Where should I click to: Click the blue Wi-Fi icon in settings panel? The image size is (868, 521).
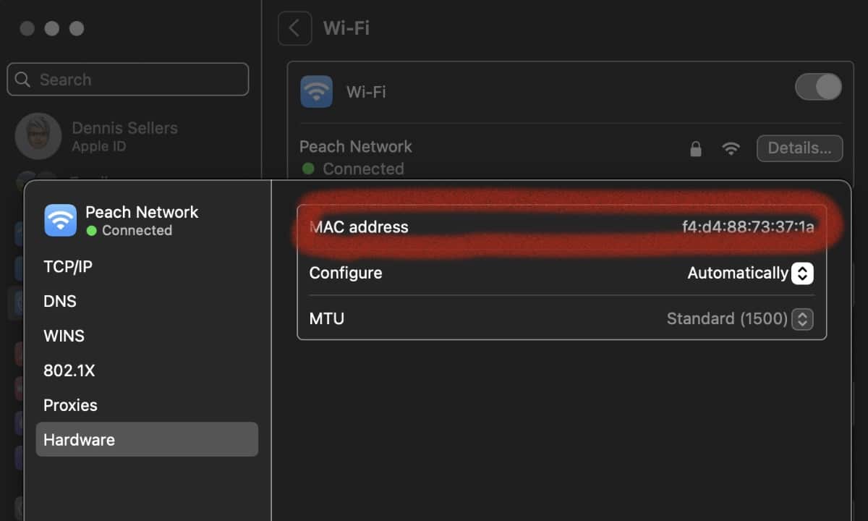(x=317, y=92)
